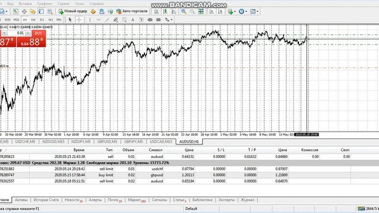Open the Справка menu
379x213 pixels.
click(97, 4)
